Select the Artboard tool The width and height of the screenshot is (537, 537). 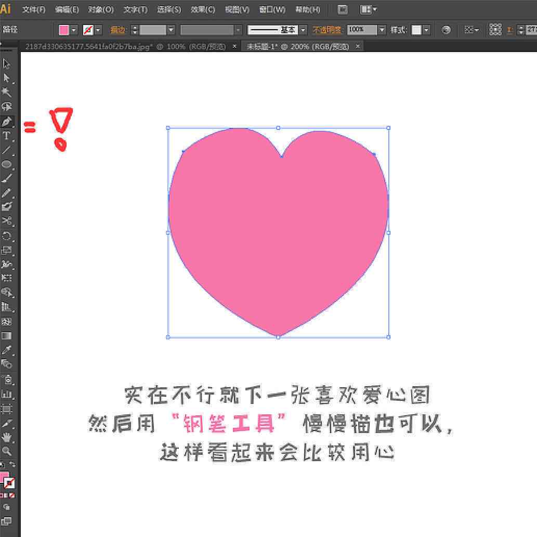7,409
